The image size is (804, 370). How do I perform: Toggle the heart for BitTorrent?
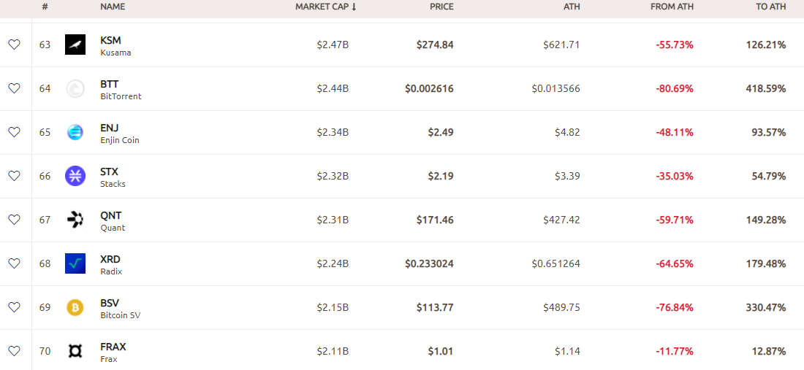pos(14,88)
